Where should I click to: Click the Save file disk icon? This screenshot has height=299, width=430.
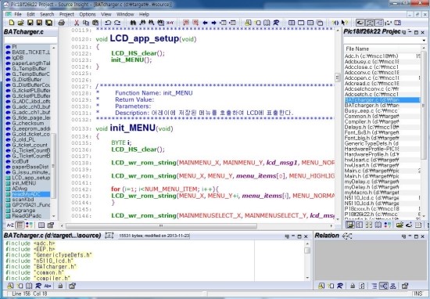(30, 23)
